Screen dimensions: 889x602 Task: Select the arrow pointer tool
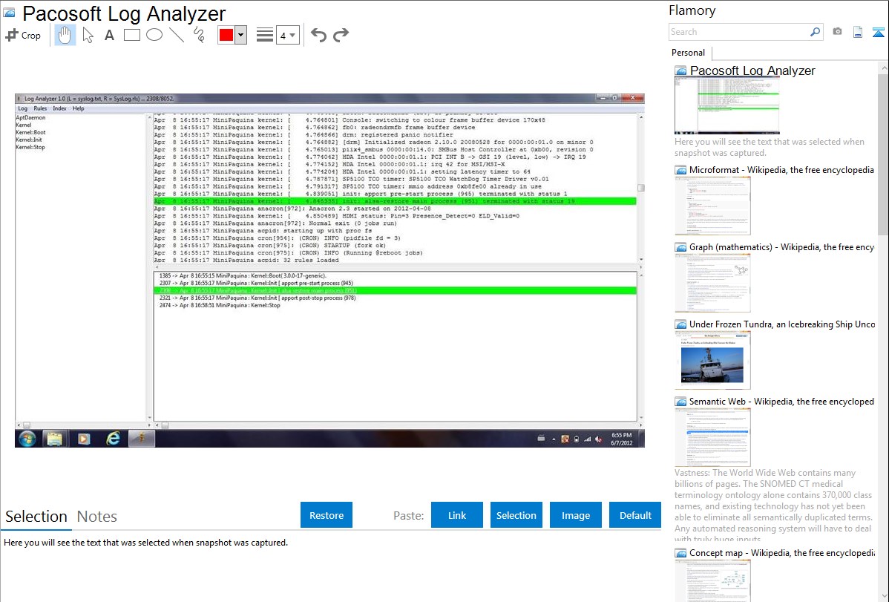point(88,35)
